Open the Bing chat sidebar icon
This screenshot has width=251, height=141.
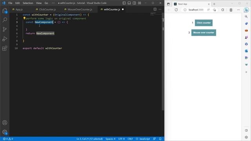pos(246,10)
